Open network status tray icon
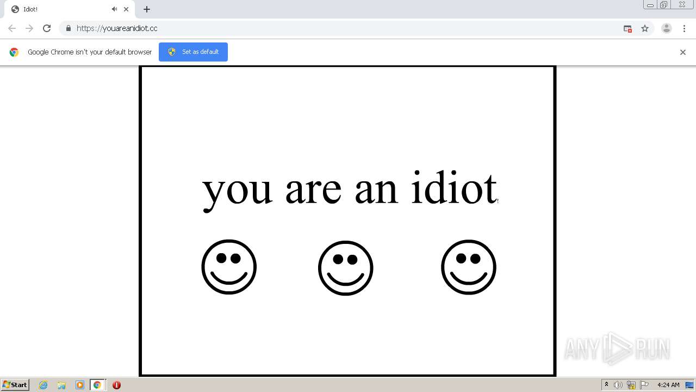 pos(631,385)
